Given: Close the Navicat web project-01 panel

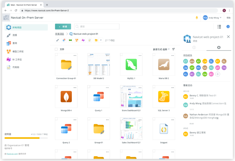Looking at the screenshot, I should (228, 37).
